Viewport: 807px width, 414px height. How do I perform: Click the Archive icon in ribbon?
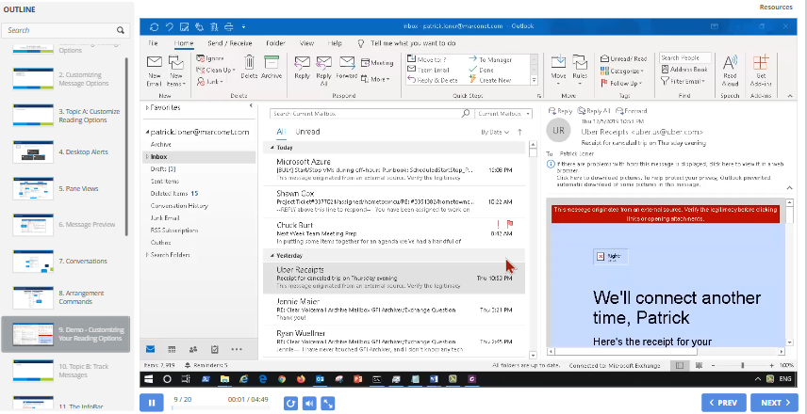[x=272, y=62]
